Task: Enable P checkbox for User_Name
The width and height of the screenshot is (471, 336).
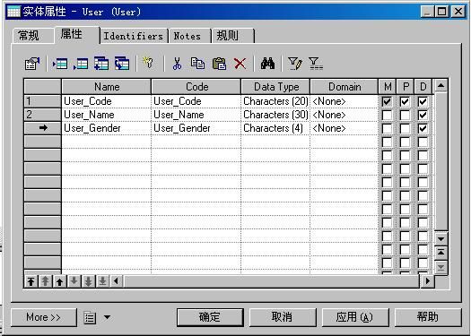Action: click(x=405, y=115)
